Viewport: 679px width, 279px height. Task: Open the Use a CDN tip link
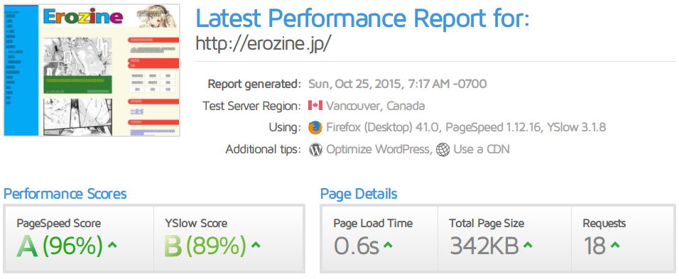pyautogui.click(x=482, y=150)
